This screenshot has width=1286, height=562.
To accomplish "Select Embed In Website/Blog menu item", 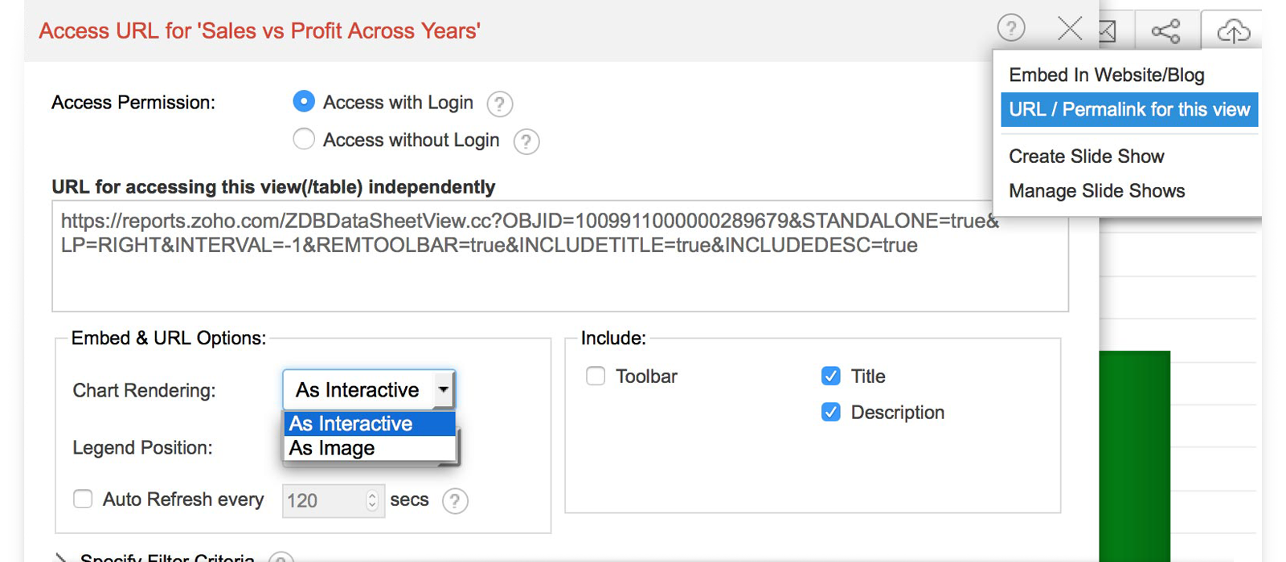I will (x=1106, y=75).
